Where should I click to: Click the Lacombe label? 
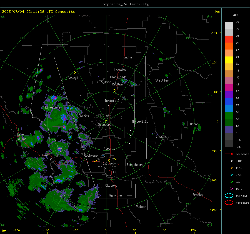coord(120,70)
